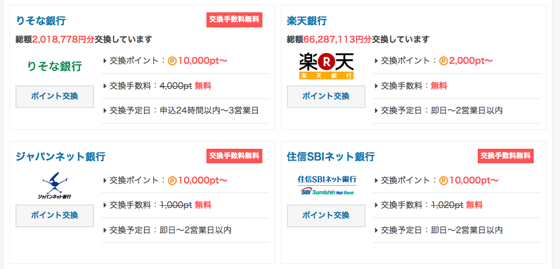
Task: Click 交換手数料無料 badge on りそな銀行 card
Action: pos(234,20)
